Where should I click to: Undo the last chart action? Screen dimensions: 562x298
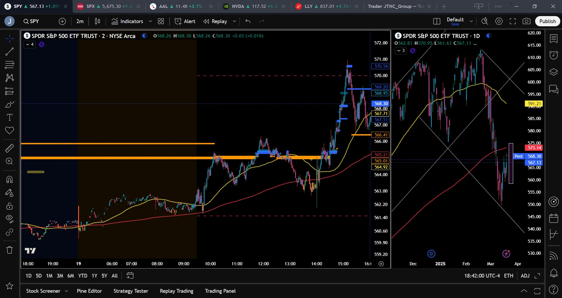click(248, 21)
